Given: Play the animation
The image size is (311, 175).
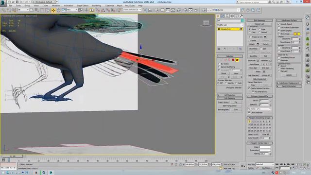Looking at the screenshot, I should pos(285,164).
